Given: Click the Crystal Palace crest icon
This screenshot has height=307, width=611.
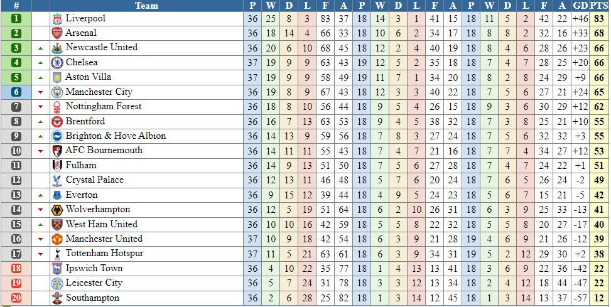Looking at the screenshot, I should tap(57, 180).
